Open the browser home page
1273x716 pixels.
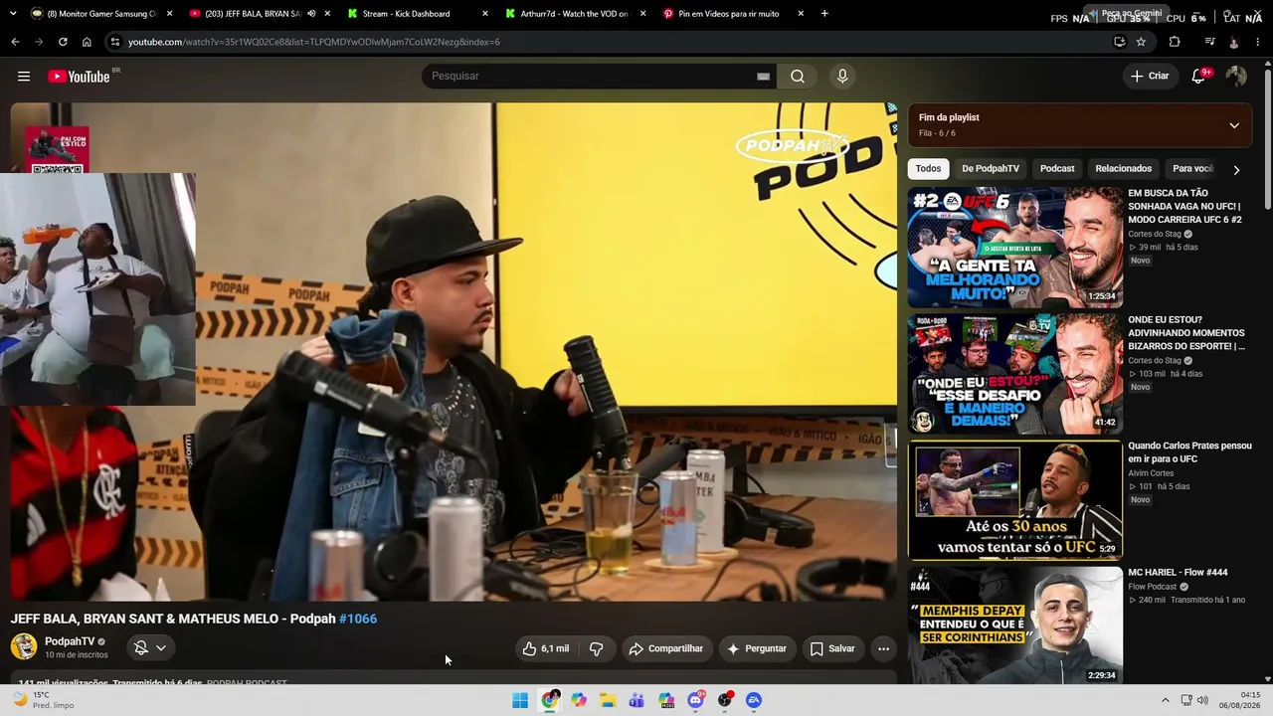[x=87, y=42]
